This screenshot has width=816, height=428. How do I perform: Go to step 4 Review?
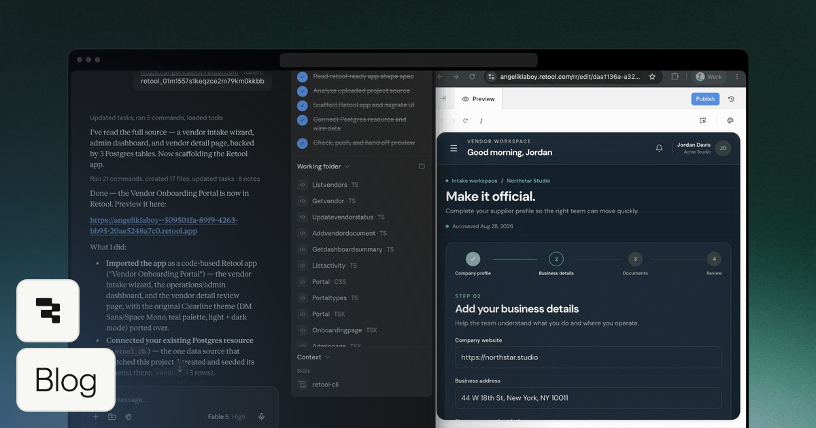(x=713, y=264)
